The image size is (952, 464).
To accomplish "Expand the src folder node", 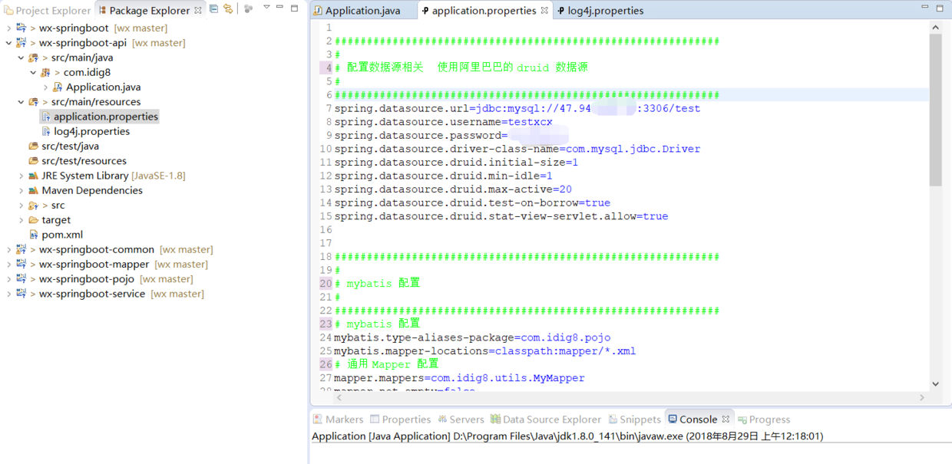I will coord(21,206).
